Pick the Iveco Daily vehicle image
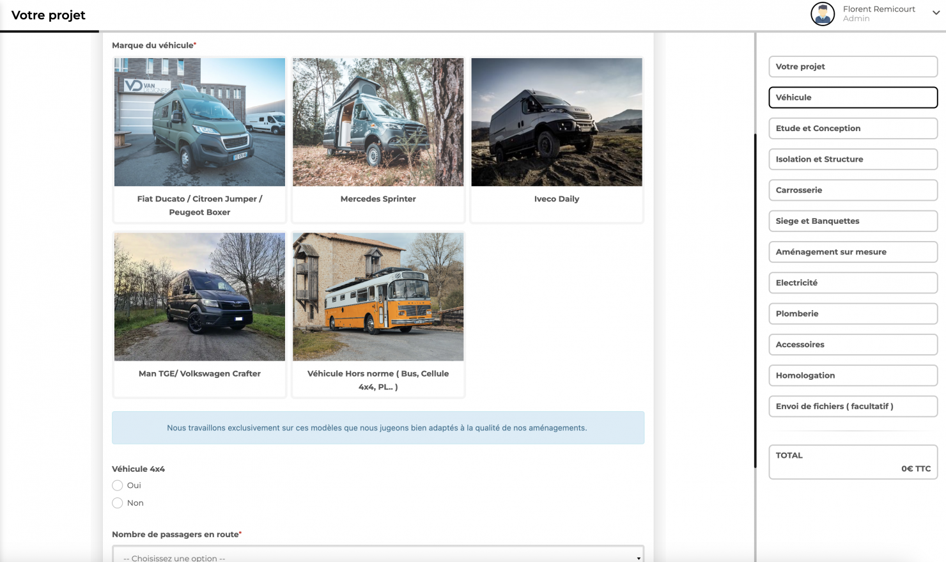 (x=556, y=122)
